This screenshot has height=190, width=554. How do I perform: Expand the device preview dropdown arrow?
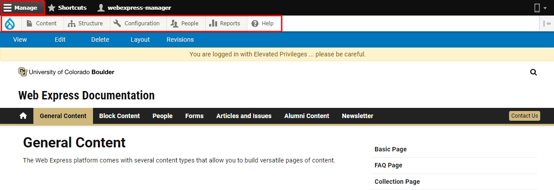tap(545, 8)
